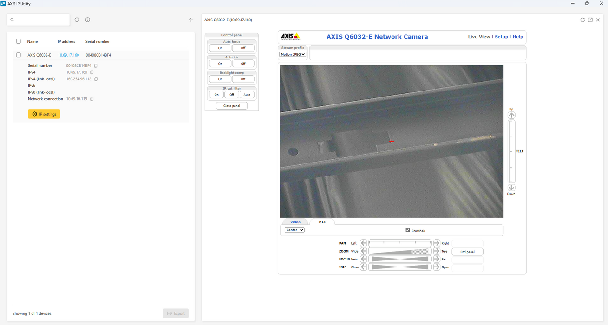Open the iris using right arrow
608x325 pixels.
(437, 267)
